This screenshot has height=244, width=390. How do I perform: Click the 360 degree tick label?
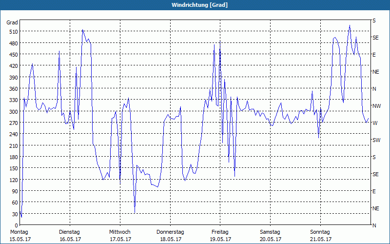point(14,89)
